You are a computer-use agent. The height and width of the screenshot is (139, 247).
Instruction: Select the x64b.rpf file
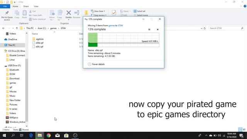(38, 43)
